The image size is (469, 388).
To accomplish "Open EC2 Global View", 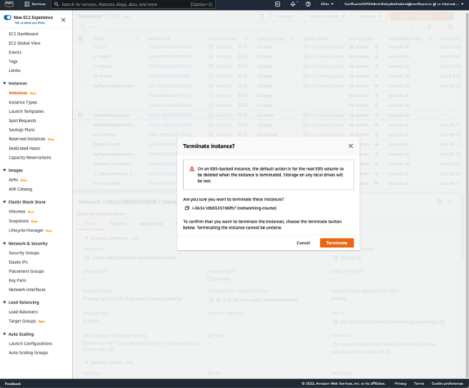I will tap(24, 43).
